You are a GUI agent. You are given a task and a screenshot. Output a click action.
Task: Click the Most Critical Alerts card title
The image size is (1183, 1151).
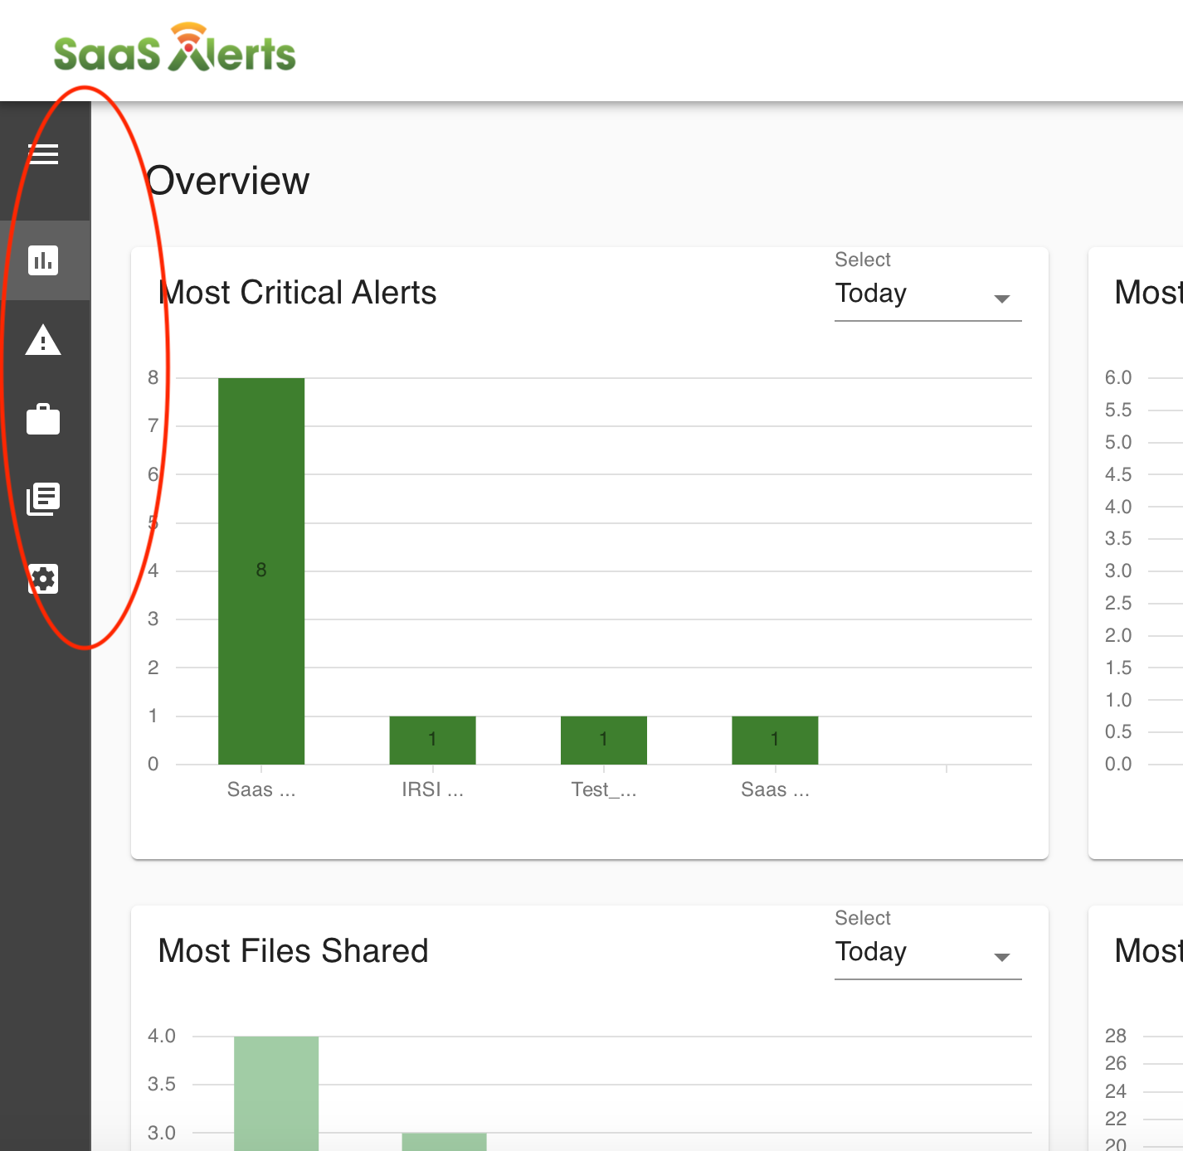(297, 293)
